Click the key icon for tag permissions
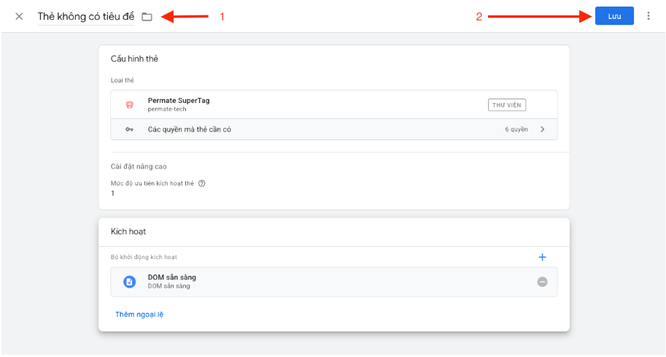The height and width of the screenshot is (357, 666). pos(129,129)
